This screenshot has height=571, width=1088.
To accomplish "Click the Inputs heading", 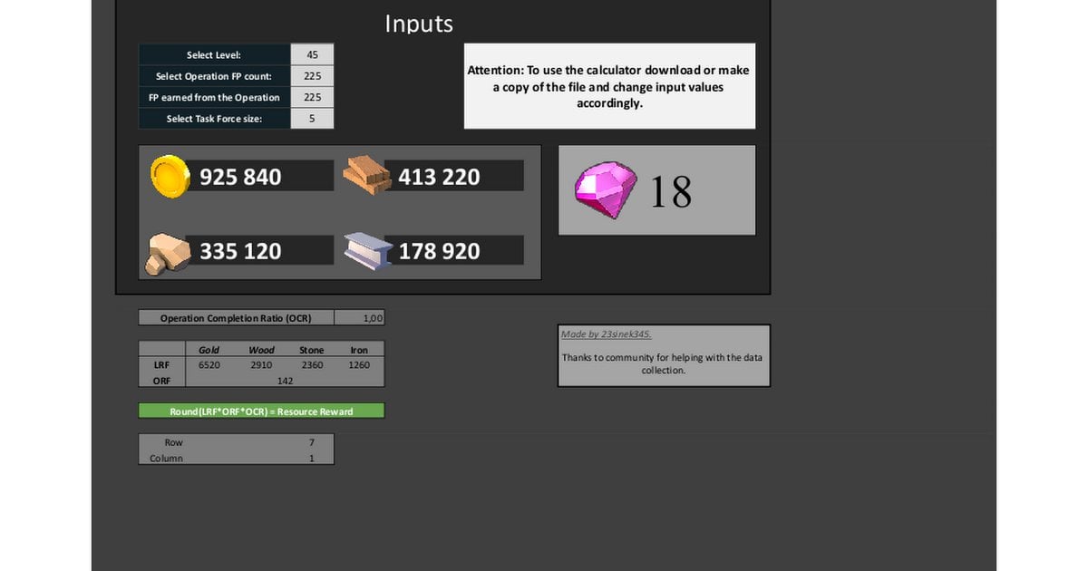I will coord(419,24).
